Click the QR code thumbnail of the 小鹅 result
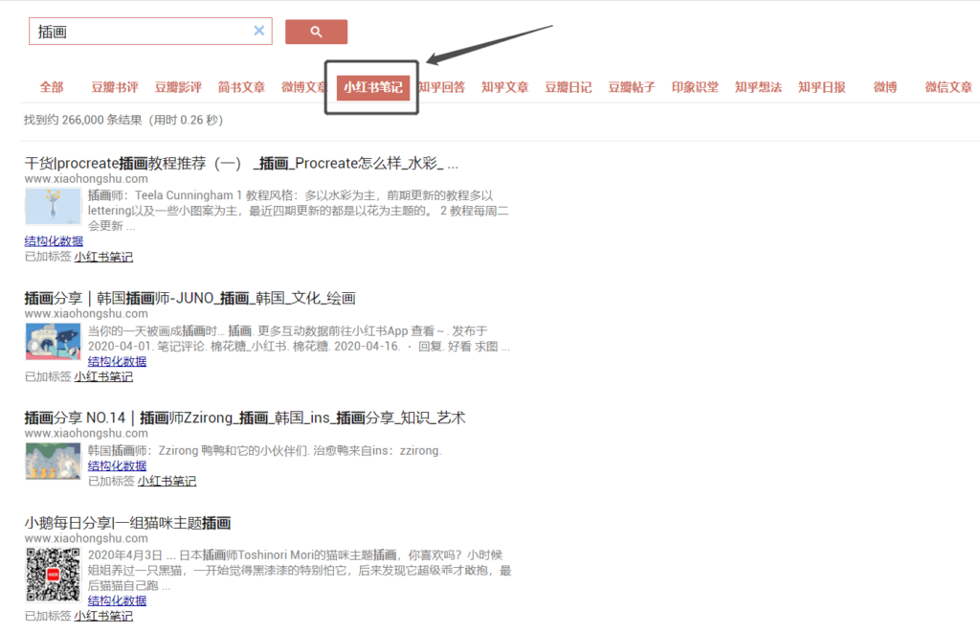980x633 pixels. click(x=54, y=575)
